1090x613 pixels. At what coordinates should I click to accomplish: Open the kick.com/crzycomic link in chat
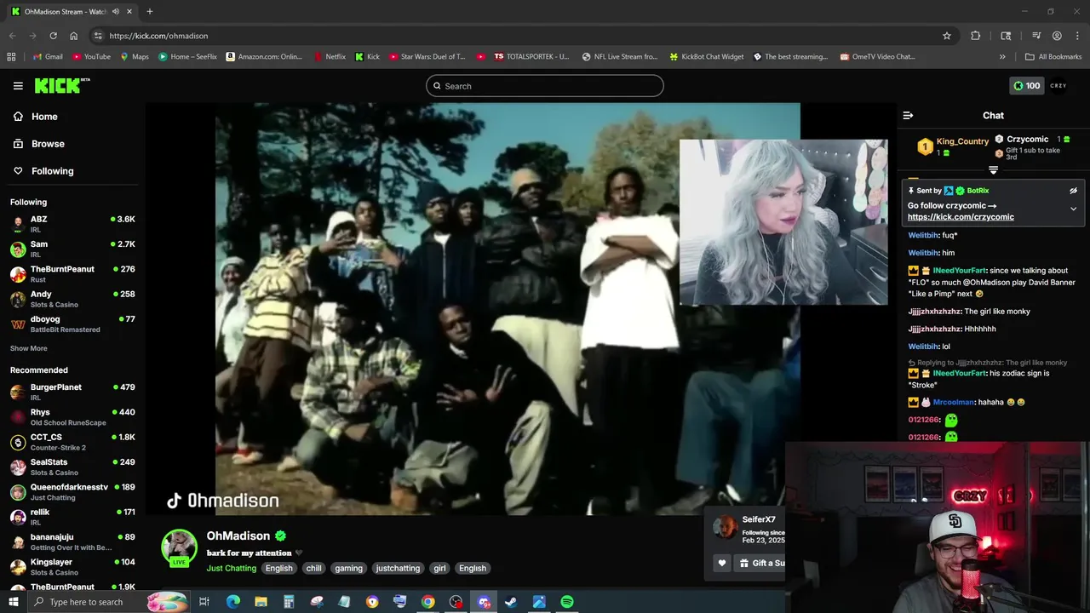point(961,217)
